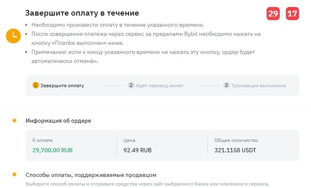Viewport: 311px width, 188px height.
Task: Click the step 1 number badge
Action: coord(36,85)
